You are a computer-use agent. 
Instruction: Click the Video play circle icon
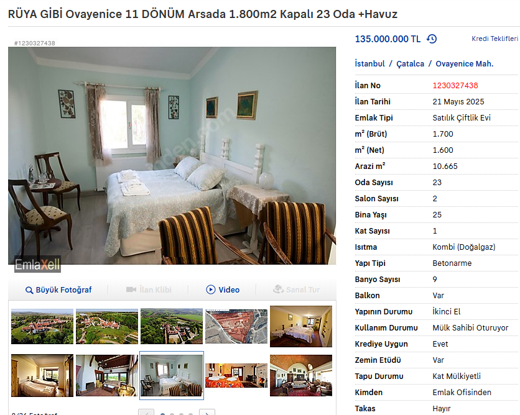(x=211, y=290)
